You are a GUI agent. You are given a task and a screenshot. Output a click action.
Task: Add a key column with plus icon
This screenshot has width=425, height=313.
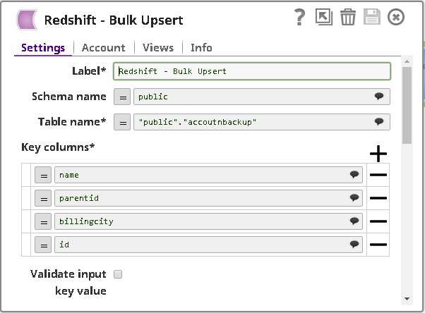click(378, 154)
